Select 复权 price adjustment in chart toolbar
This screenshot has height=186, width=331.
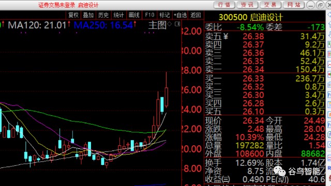[x=73, y=15]
